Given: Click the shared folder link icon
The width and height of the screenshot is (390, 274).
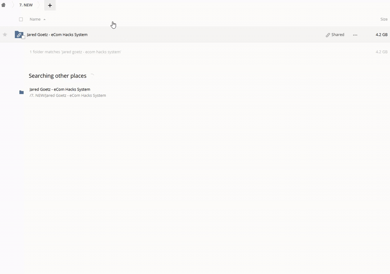Looking at the screenshot, I should [19, 35].
